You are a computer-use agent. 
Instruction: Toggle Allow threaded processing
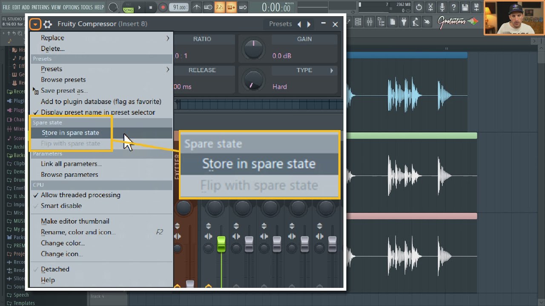pyautogui.click(x=101, y=195)
